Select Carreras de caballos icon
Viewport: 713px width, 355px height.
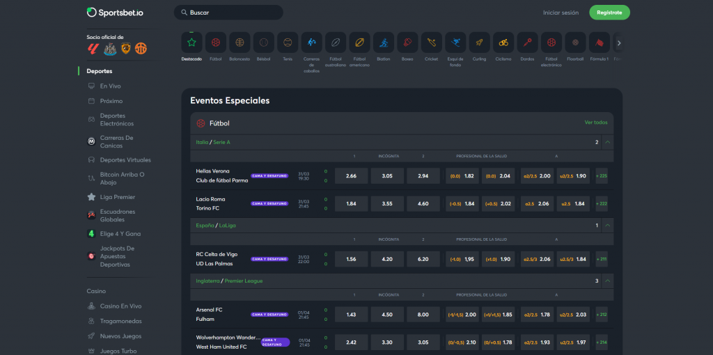coord(311,42)
